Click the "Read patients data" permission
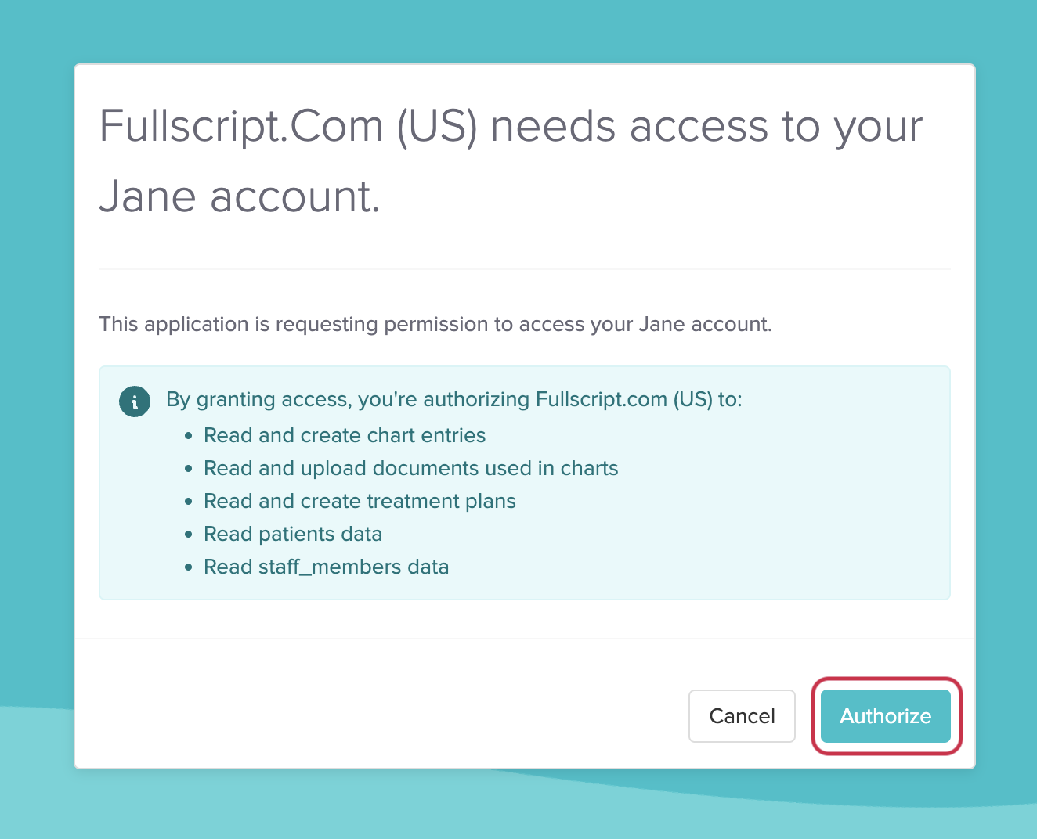Viewport: 1037px width, 839px height. click(293, 534)
